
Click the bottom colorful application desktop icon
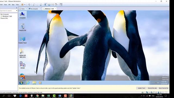22,76
